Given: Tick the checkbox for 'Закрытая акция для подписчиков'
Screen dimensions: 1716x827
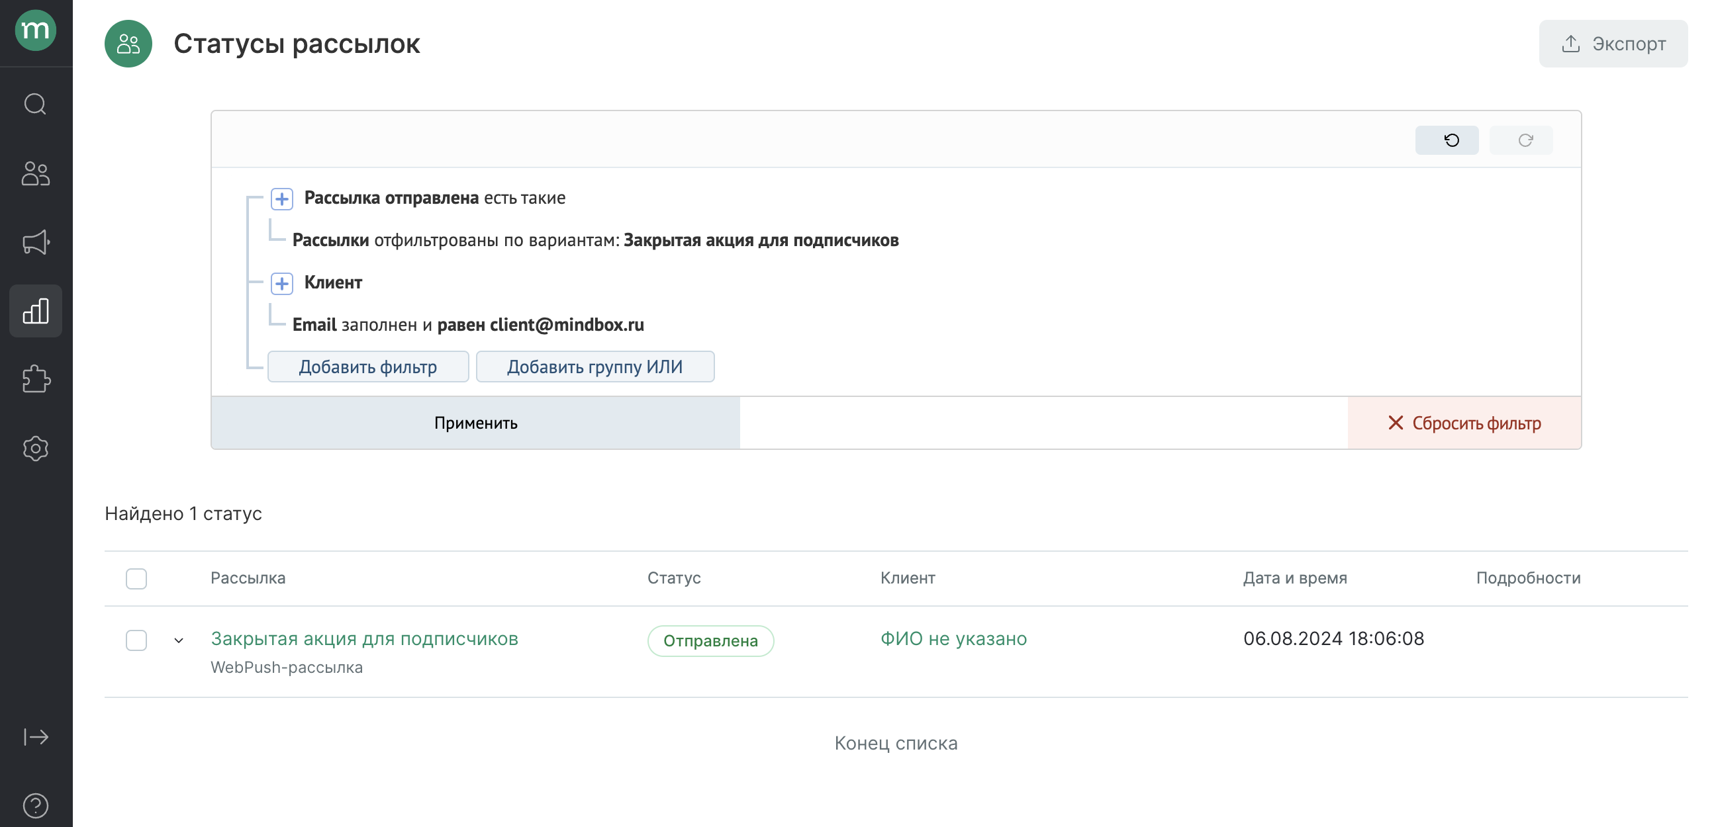Looking at the screenshot, I should click(136, 640).
